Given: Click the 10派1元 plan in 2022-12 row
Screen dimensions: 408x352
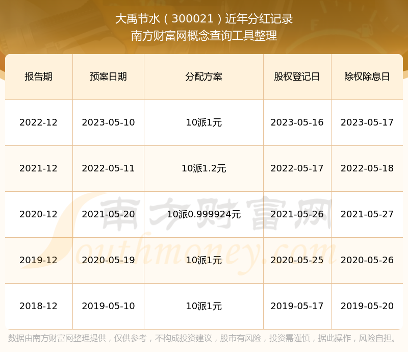Looking at the screenshot, I should click(x=203, y=122).
